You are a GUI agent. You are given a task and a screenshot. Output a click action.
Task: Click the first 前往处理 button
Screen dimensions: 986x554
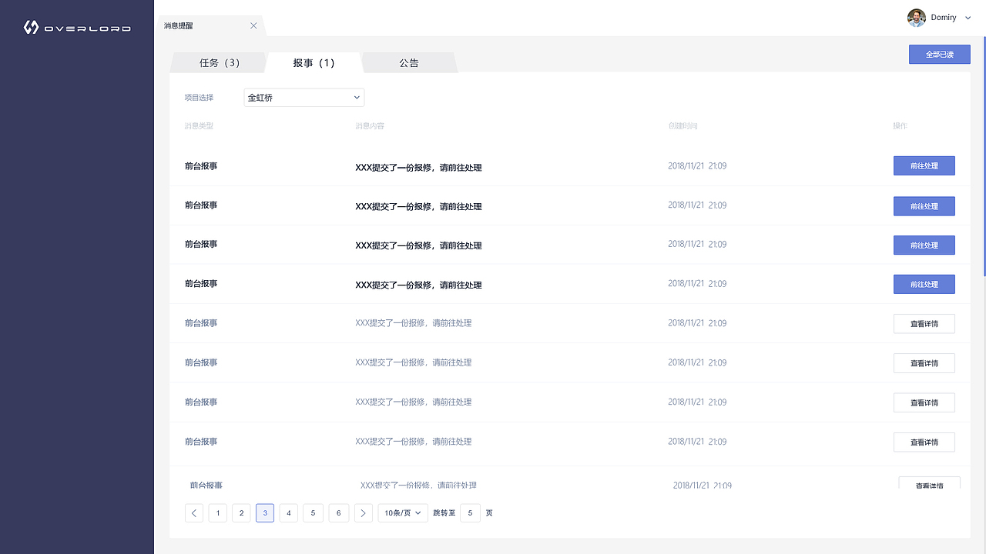924,165
